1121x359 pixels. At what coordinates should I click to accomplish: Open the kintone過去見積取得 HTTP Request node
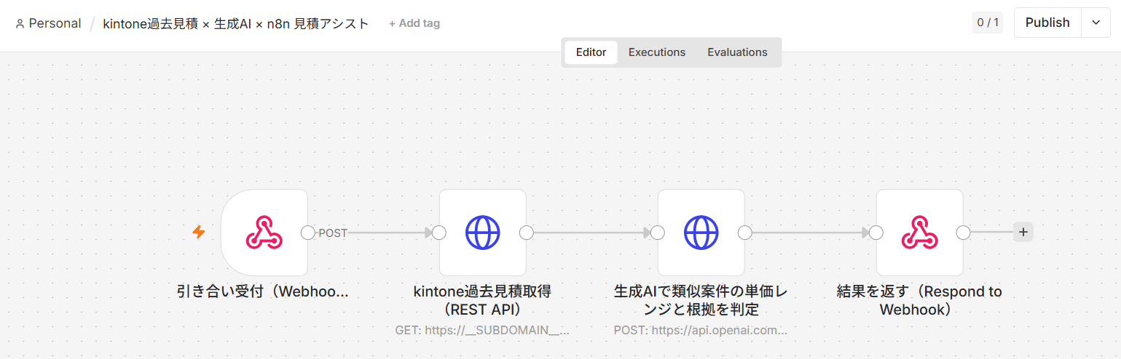482,233
